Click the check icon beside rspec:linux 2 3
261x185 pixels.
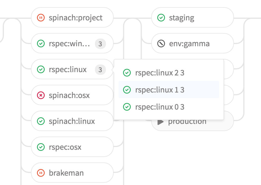tap(127, 73)
